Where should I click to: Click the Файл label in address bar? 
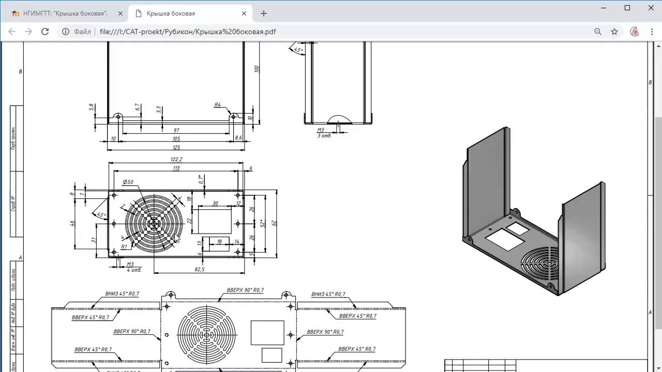coord(82,32)
